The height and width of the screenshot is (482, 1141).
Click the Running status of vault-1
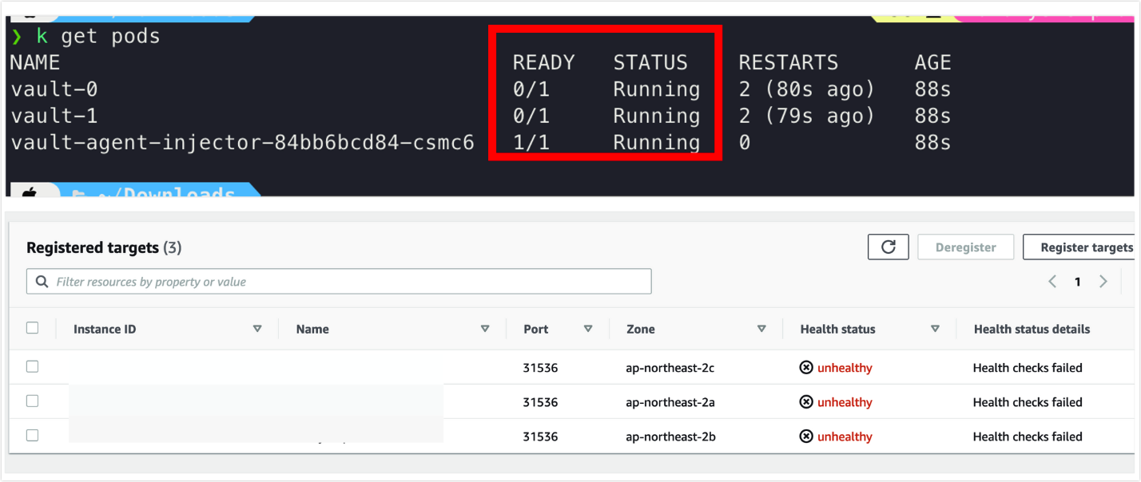(x=657, y=117)
